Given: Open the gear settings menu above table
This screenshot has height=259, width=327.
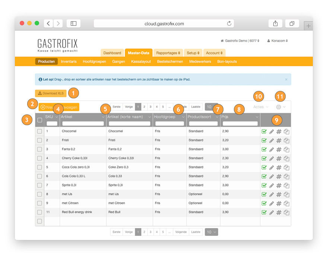Looking at the screenshot, I should point(281,107).
